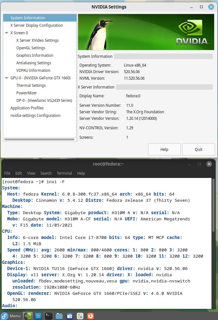Image resolution: width=218 pixels, height=320 pixels.
Task: Open the Fedora Menu button in the panel
Action: (11, 316)
